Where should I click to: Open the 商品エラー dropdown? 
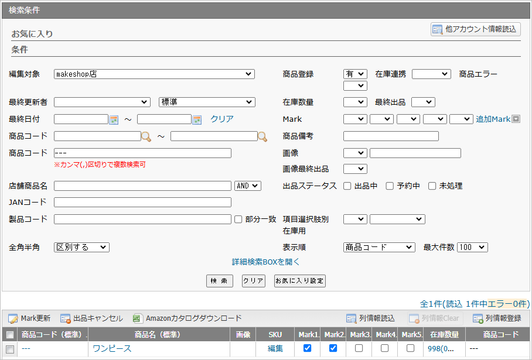click(355, 86)
